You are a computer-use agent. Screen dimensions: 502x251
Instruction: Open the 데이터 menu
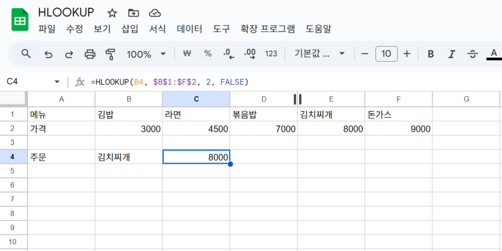190,29
